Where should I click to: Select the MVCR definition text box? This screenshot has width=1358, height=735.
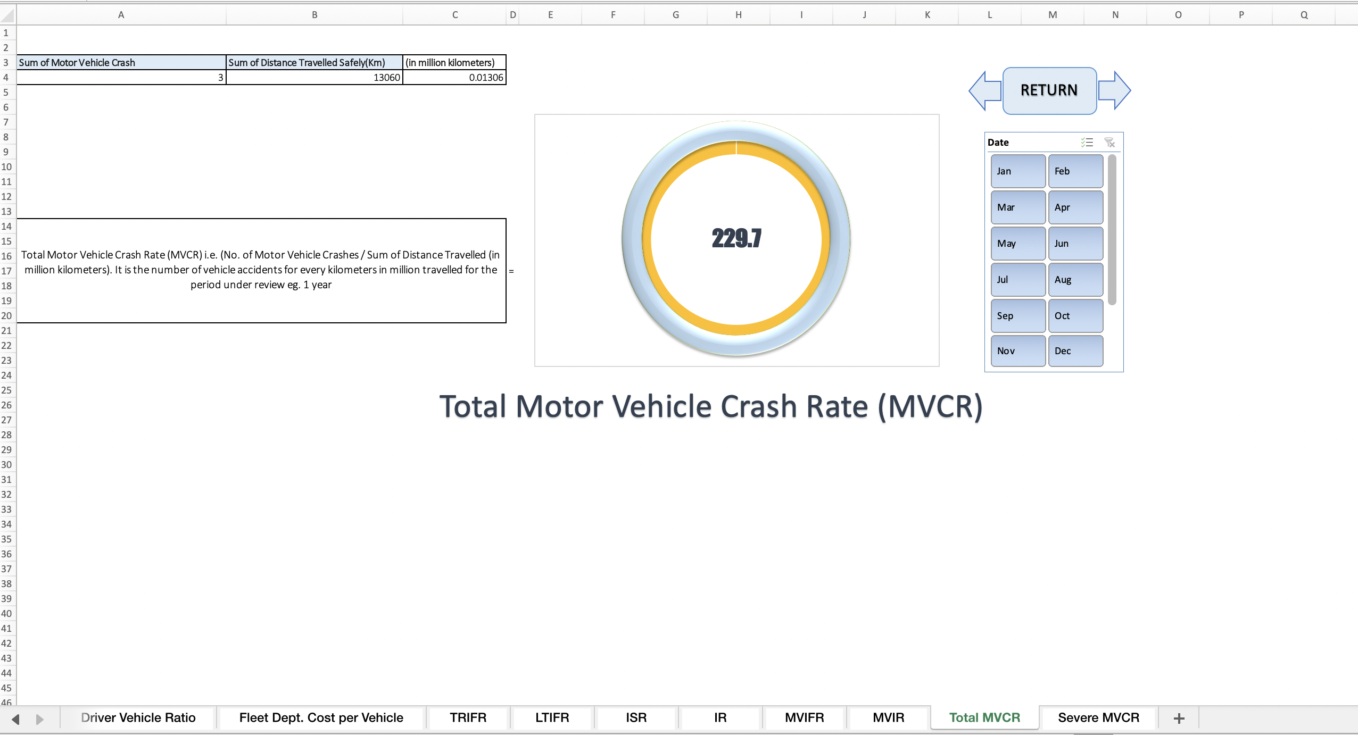point(261,271)
